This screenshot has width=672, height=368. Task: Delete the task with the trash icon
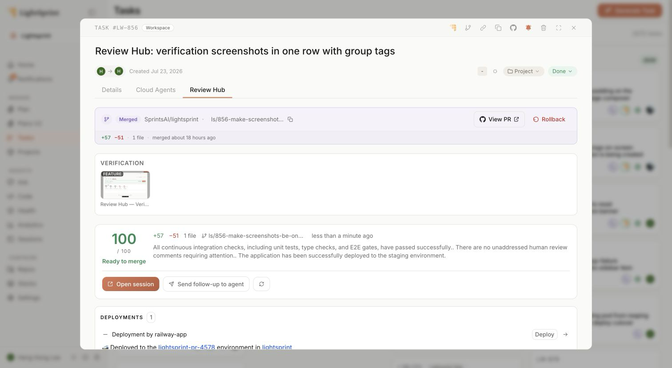tap(544, 28)
